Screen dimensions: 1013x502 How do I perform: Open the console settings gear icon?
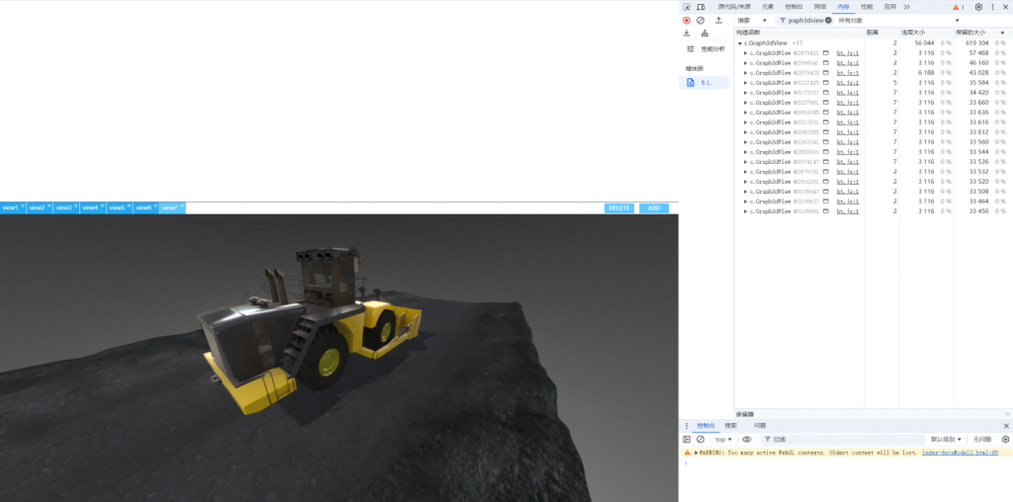click(x=1006, y=439)
